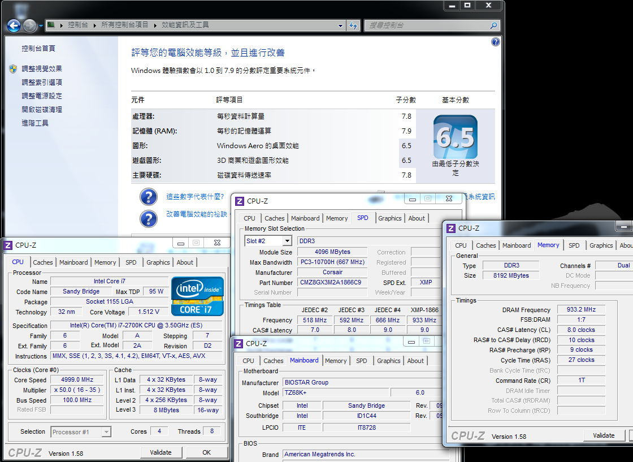Click the Intel Core i7 logo in CPU-Z

tap(197, 296)
